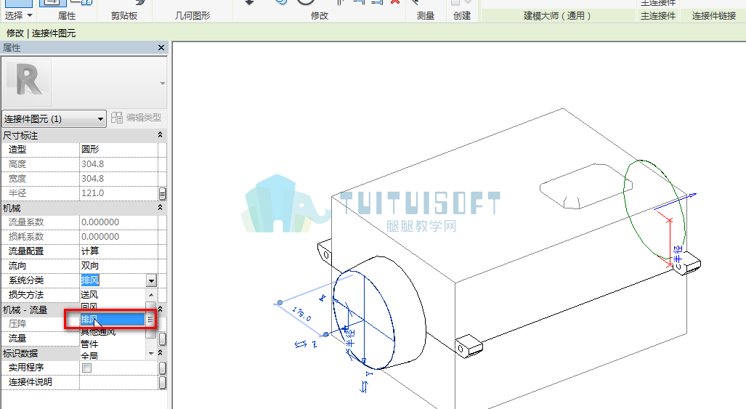746x409 pixels.
Task: Click the 连接件链接 panel label
Action: click(x=713, y=16)
